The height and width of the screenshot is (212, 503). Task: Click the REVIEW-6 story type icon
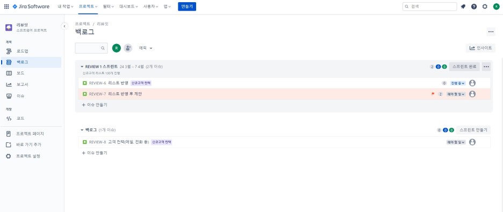[x=85, y=83]
